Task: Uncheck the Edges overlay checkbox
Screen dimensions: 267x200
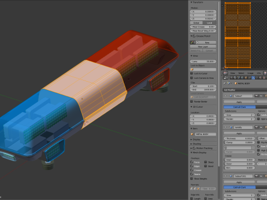Action: coord(191,166)
